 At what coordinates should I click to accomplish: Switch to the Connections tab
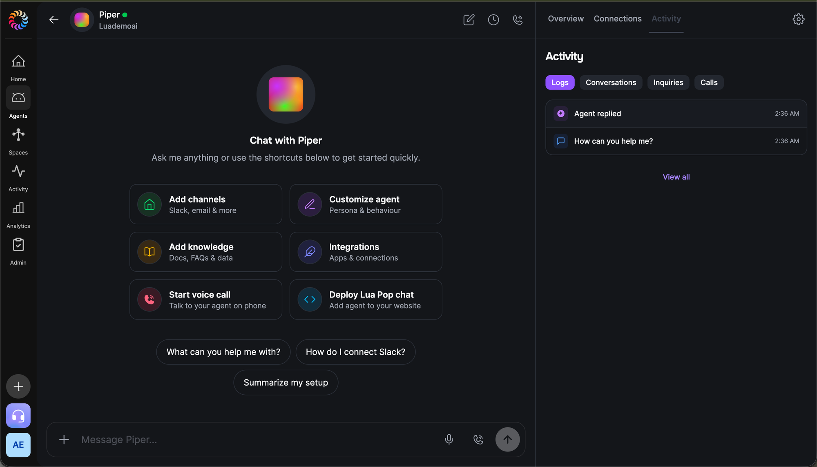(618, 19)
